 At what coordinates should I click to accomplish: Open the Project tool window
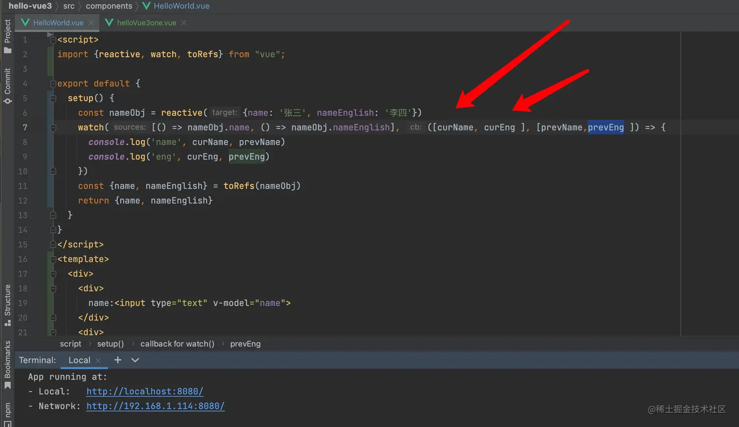click(7, 37)
